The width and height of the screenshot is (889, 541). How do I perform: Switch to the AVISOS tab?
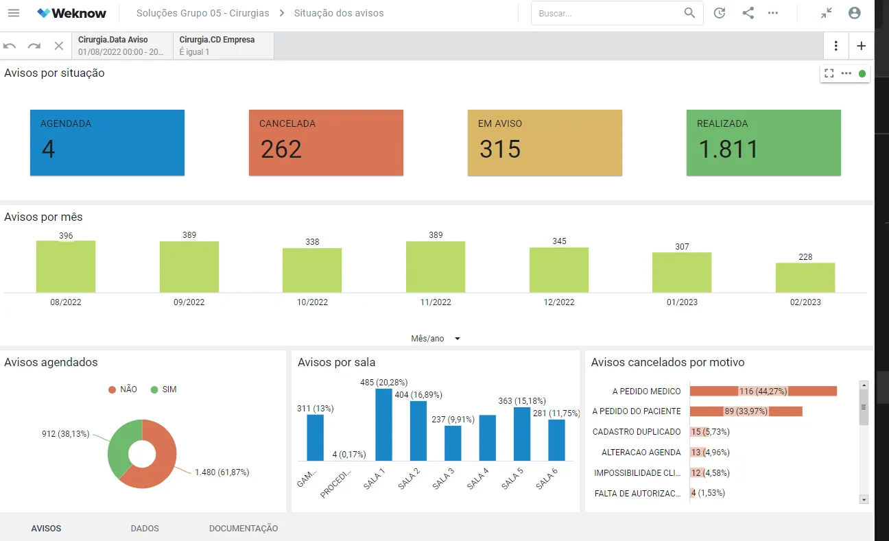pyautogui.click(x=46, y=529)
